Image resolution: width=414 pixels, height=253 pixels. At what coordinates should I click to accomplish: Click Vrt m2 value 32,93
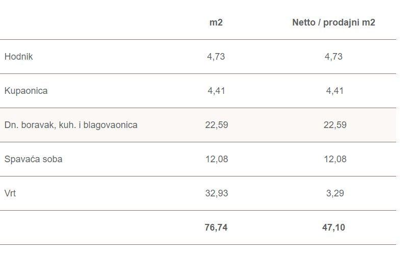point(217,193)
